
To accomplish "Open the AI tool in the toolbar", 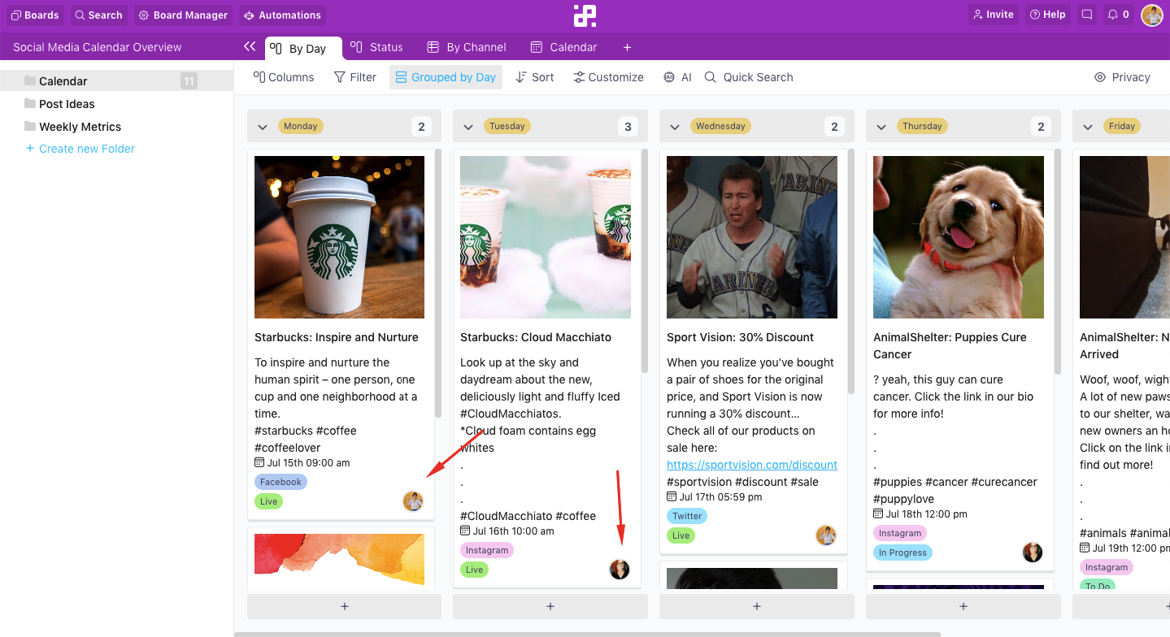I will click(x=677, y=77).
